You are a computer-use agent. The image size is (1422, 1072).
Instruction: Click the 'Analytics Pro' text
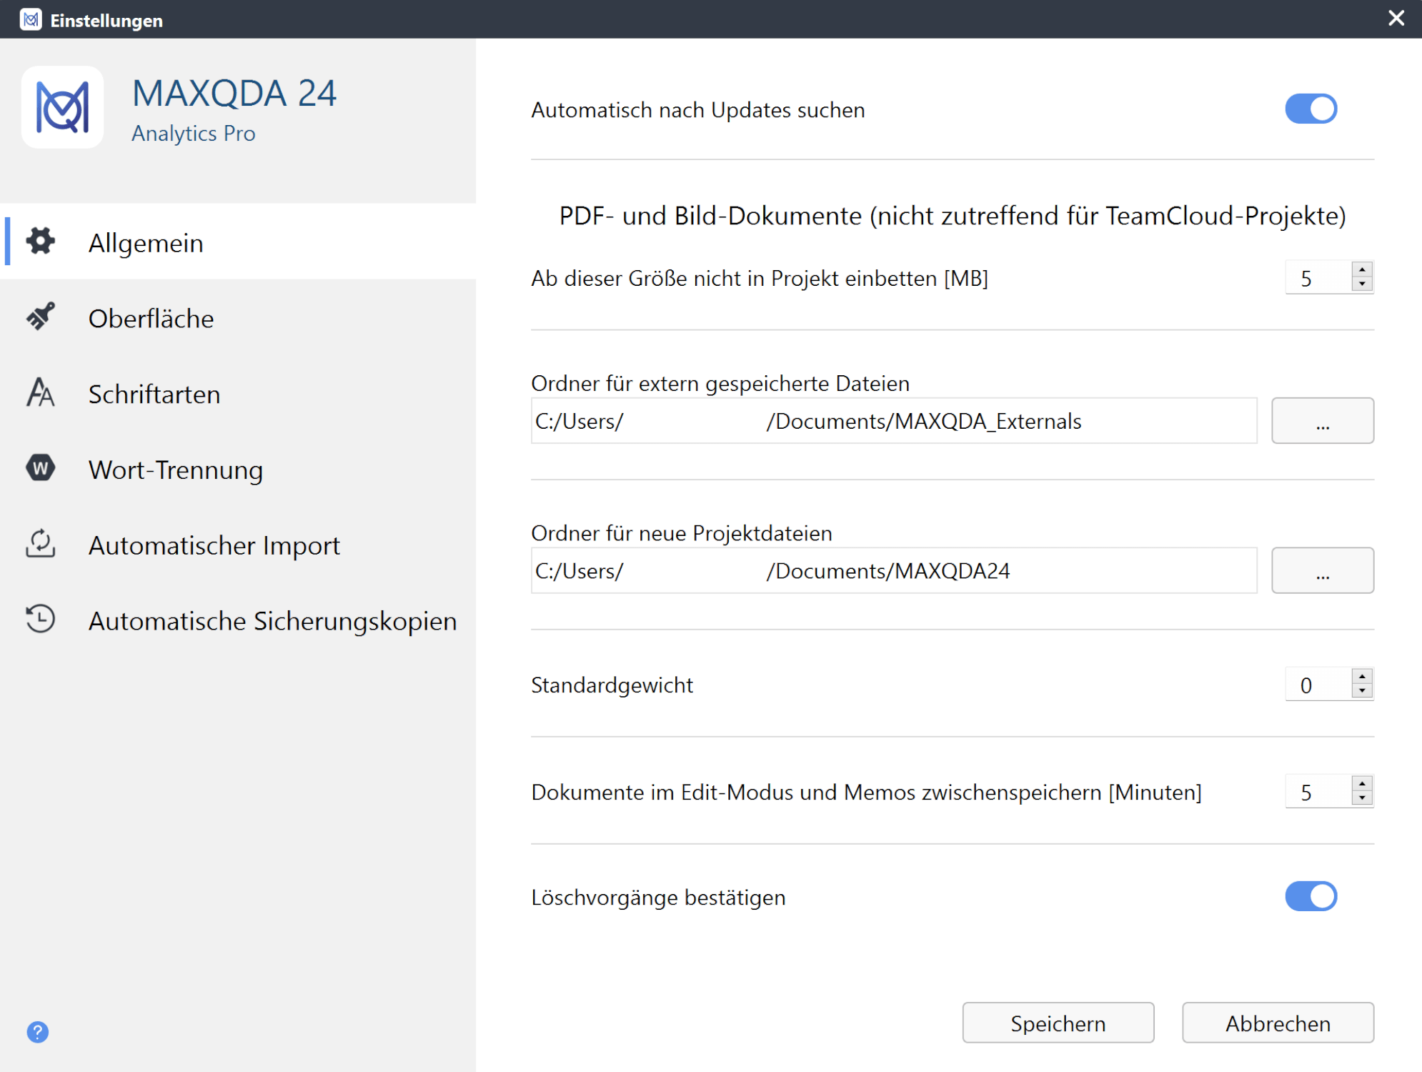point(193,134)
